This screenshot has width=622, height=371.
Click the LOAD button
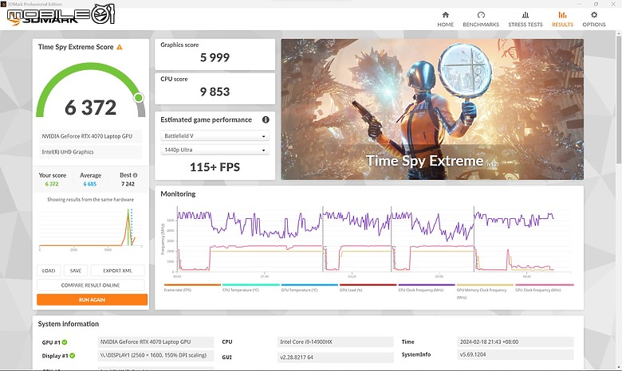[49, 271]
